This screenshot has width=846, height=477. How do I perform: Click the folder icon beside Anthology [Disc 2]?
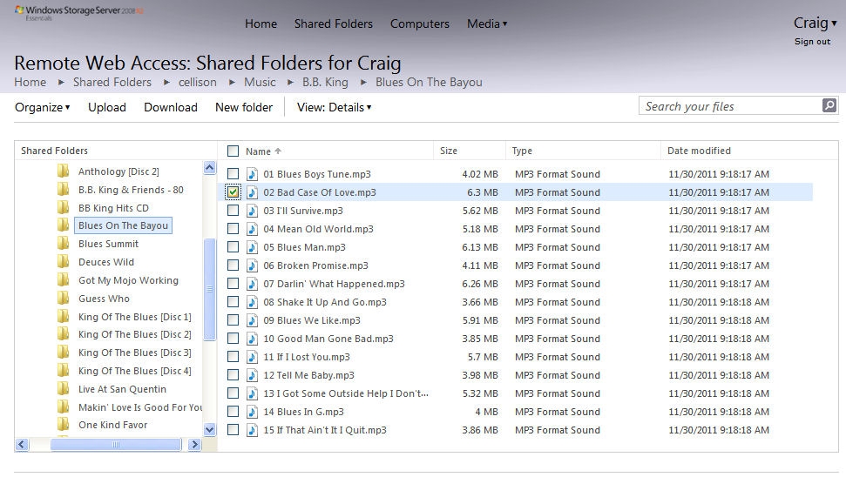(63, 171)
